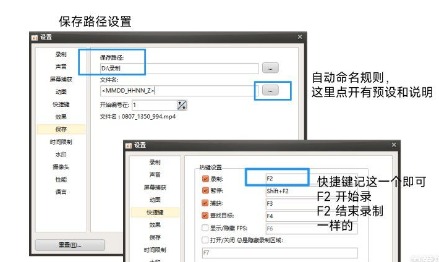The image size is (439, 262).
Task: Select highlighted 保存 in back settings window sidebar
Action: [x=61, y=129]
